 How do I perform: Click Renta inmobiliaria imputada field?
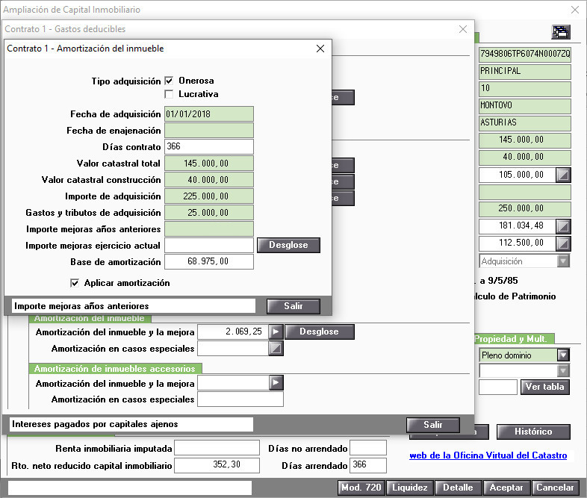coord(217,448)
